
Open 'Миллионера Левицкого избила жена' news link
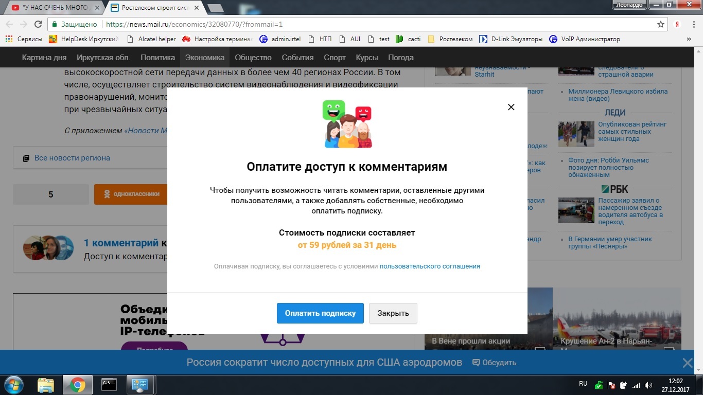[618, 95]
